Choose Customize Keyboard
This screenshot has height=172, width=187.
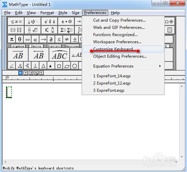(x=123, y=49)
